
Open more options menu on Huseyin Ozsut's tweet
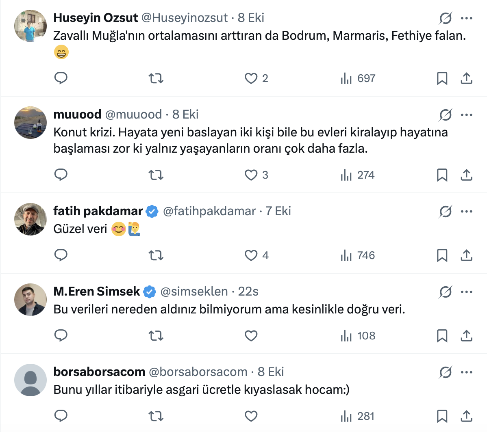click(466, 18)
